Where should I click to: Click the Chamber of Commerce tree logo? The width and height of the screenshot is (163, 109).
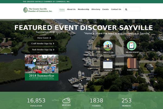(25, 10)
